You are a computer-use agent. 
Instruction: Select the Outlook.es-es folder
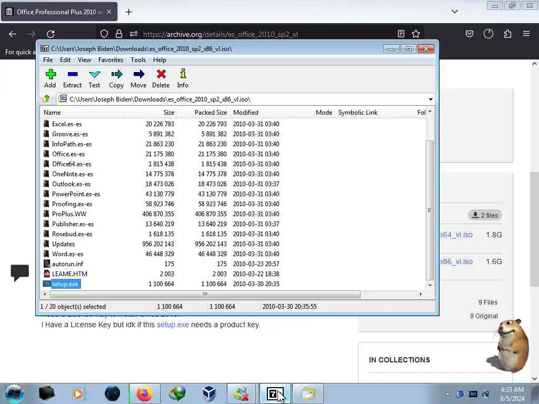tap(71, 184)
